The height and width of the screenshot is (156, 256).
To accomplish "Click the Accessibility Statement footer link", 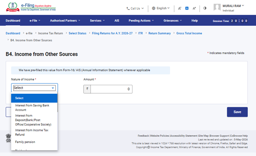I will [x=184, y=136].
